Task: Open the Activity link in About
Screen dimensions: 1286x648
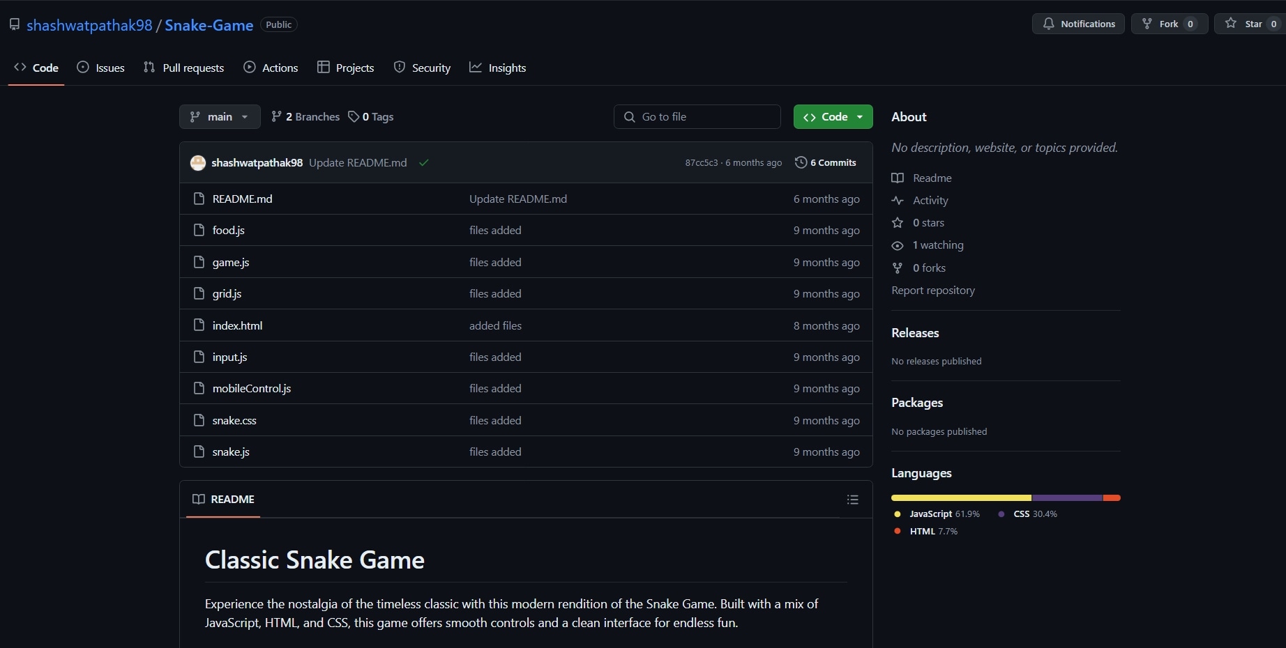Action: tap(930, 201)
